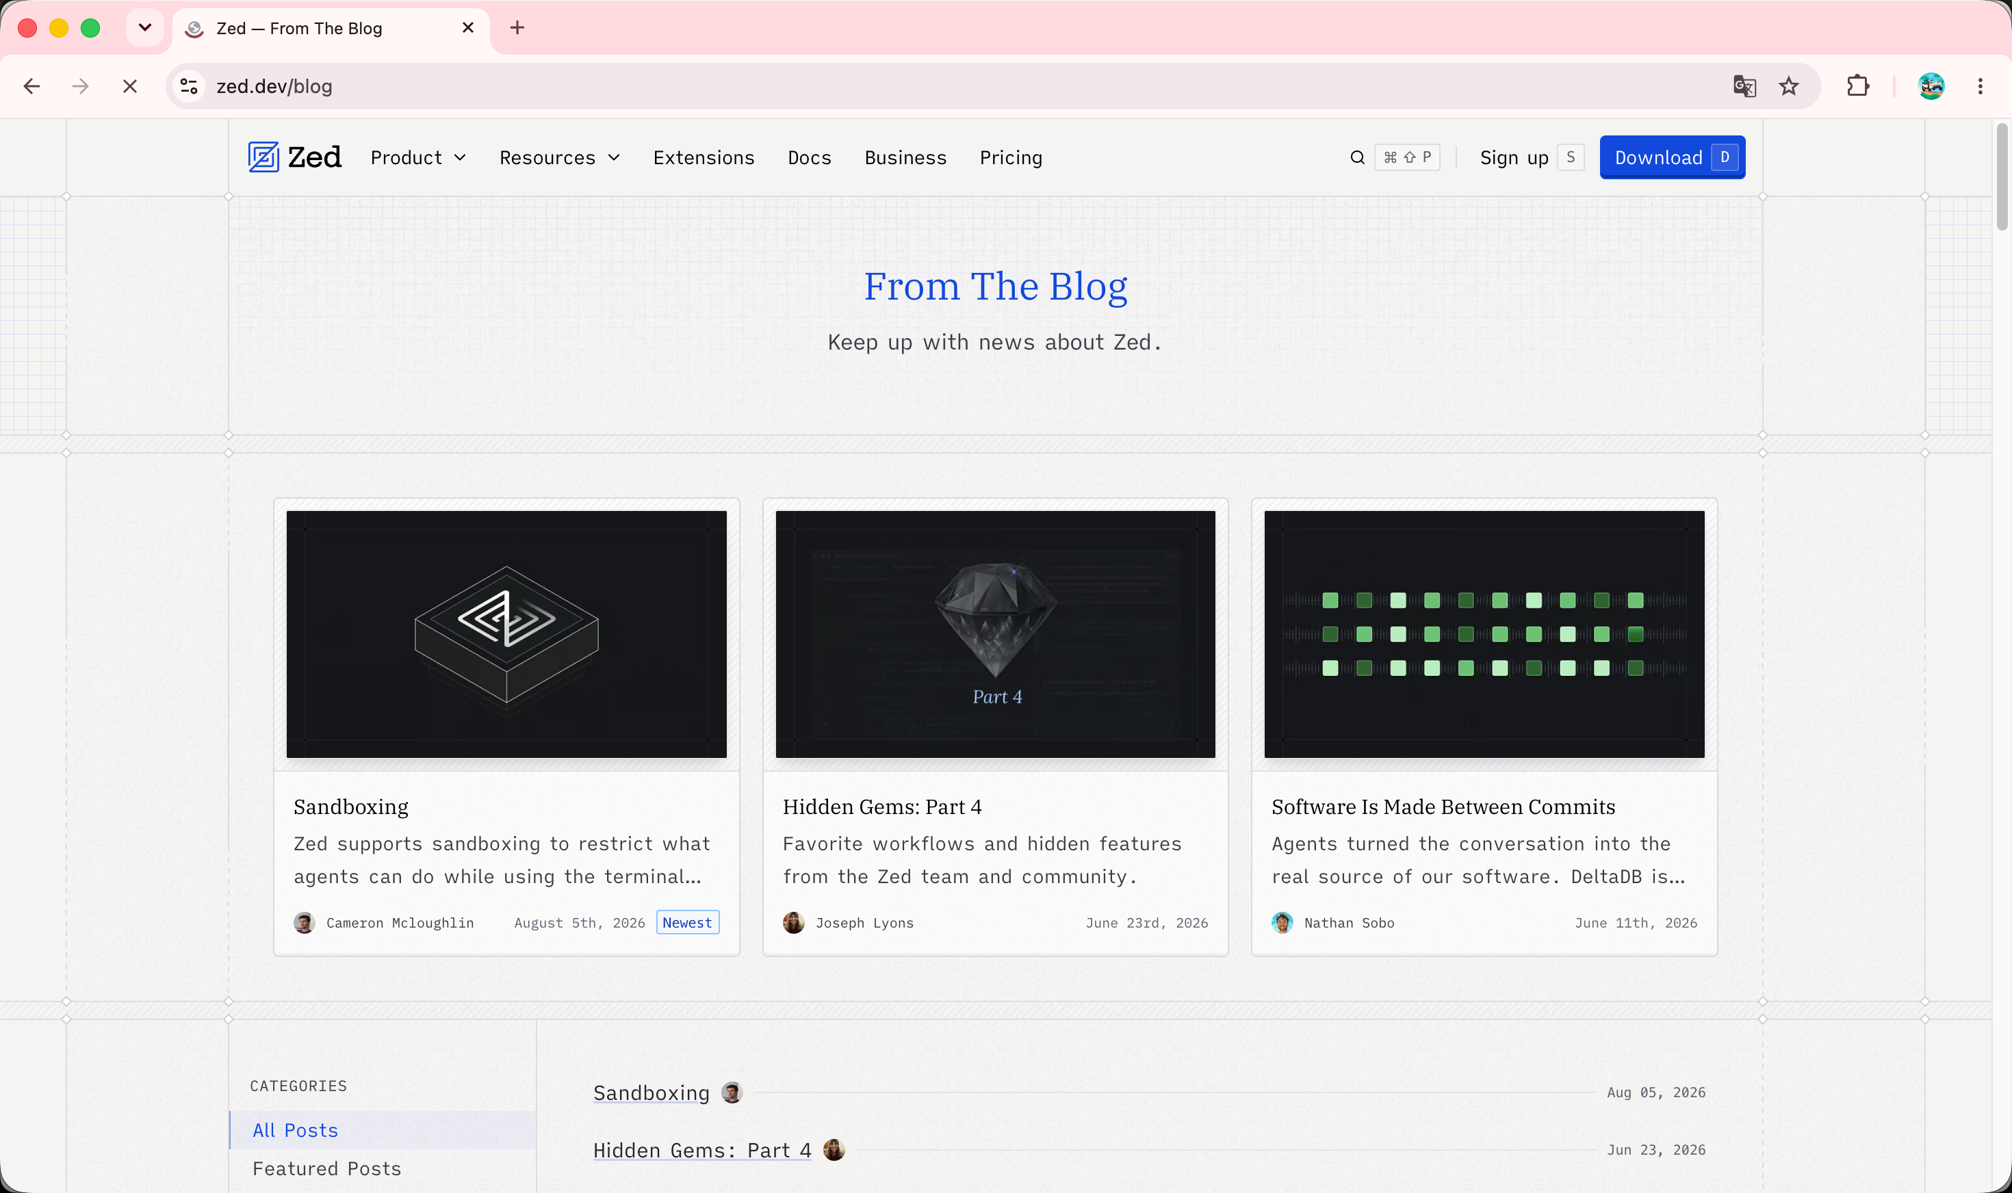Bookmark this page with the star
The height and width of the screenshot is (1193, 2012).
[1788, 86]
